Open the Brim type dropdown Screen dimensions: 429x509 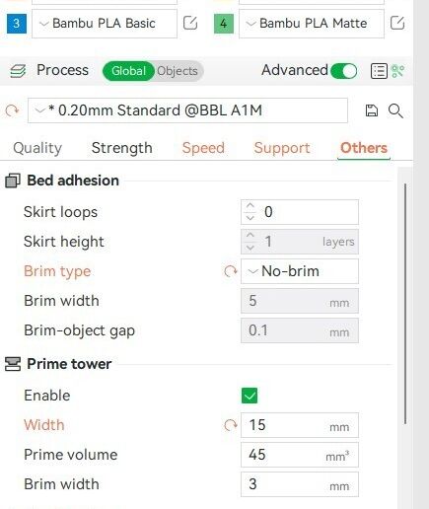click(x=300, y=271)
